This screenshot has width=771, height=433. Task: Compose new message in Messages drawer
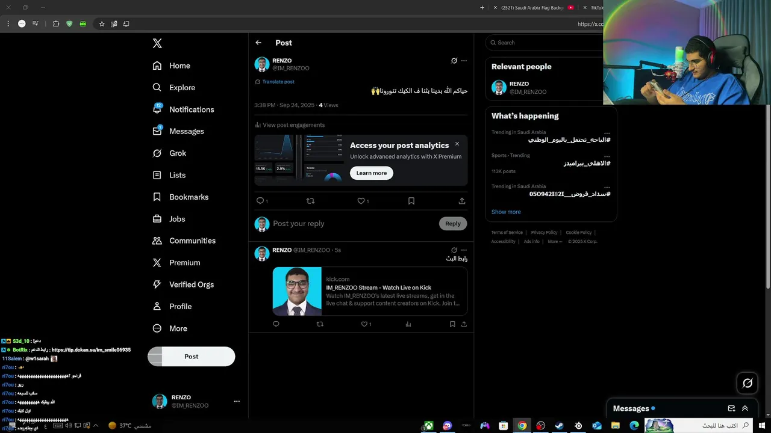(731, 409)
